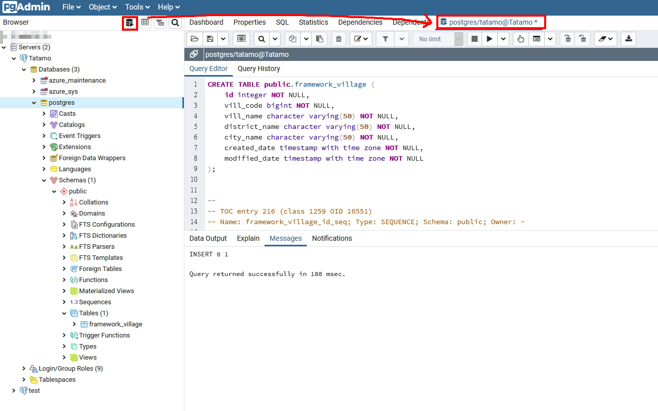Click the Find magnifier in query toolbar
The image size is (658, 411).
click(262, 39)
